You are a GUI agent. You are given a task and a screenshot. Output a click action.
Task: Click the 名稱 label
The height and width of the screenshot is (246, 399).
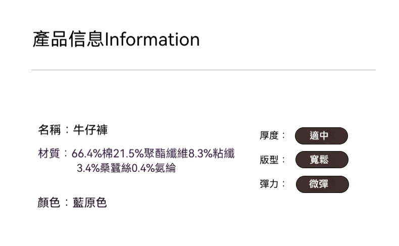point(49,130)
